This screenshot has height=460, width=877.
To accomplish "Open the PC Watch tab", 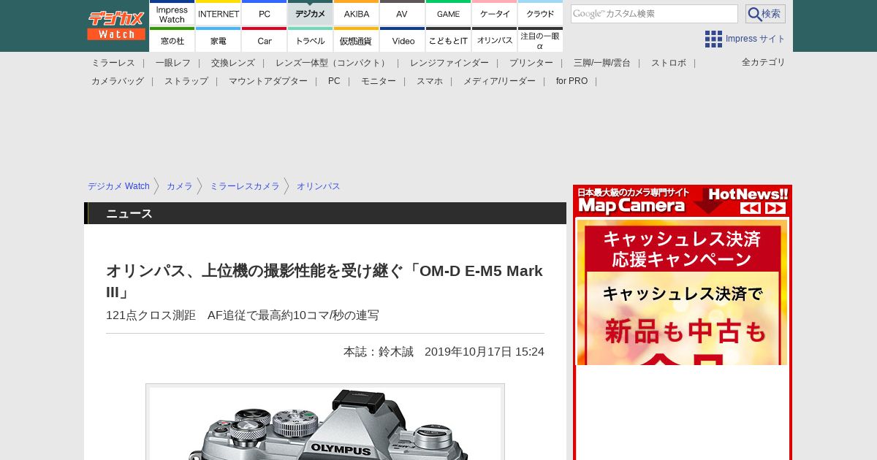I will pos(265,13).
